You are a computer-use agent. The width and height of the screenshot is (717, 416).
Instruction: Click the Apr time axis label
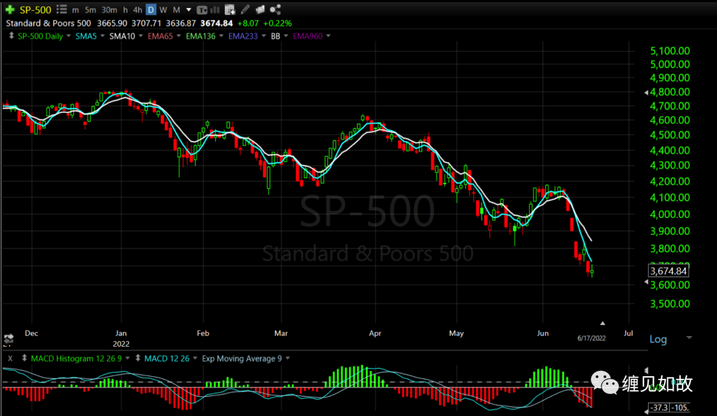pos(375,333)
